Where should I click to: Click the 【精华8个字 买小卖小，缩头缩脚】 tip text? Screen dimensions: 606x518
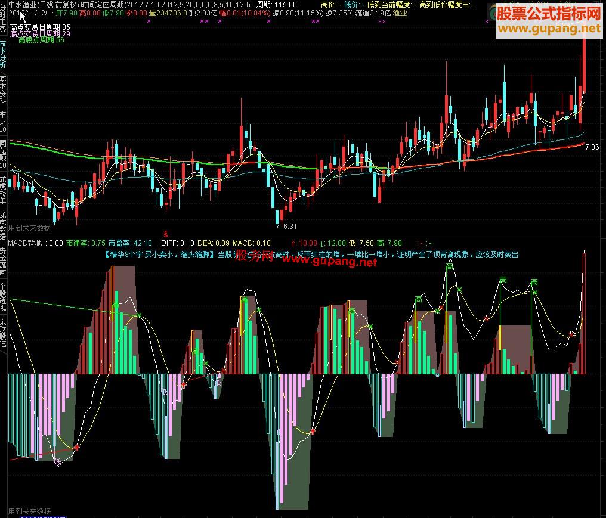(x=160, y=254)
